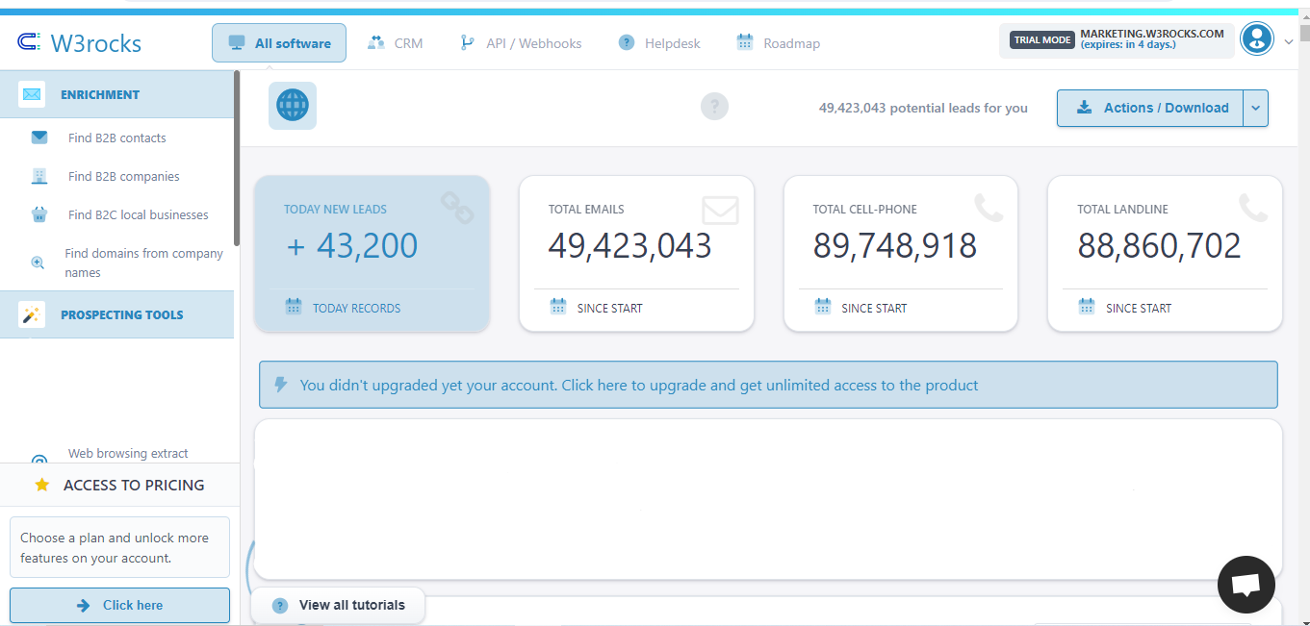Screen dimensions: 1310x626
Task: Open the Roadmap tab
Action: [778, 43]
